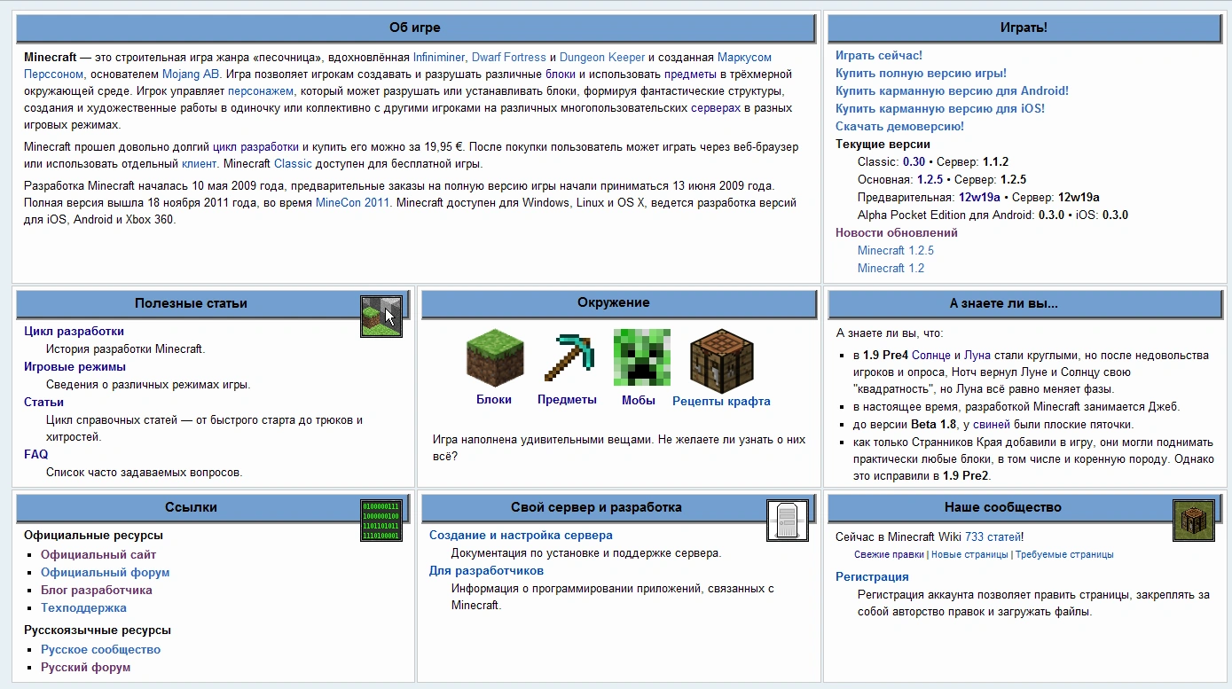1232x689 pixels.
Task: Open Создание и настройка сервера
Action: (521, 536)
